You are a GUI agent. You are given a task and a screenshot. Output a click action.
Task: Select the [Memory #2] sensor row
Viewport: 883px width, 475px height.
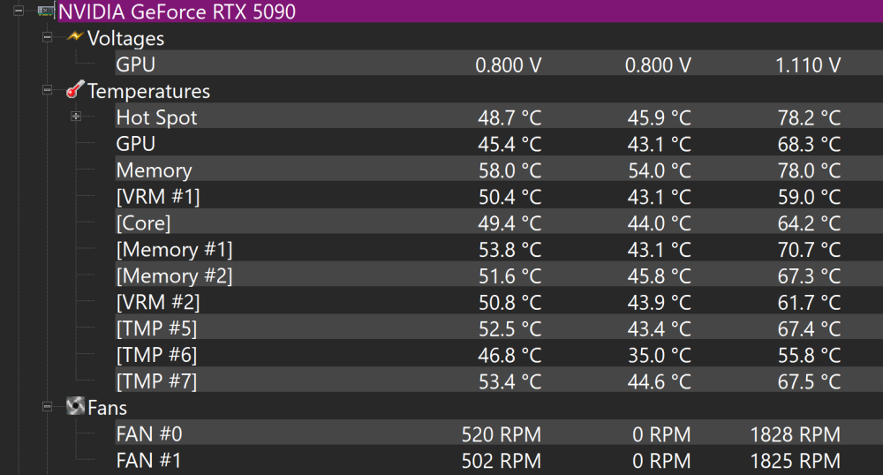pyautogui.click(x=499, y=275)
